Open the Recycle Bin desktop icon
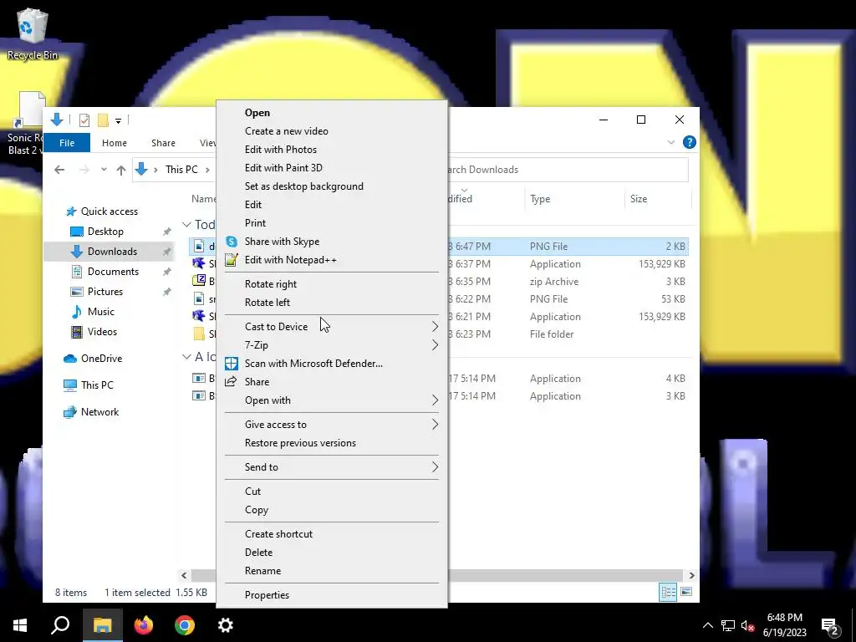The image size is (856, 642). pyautogui.click(x=33, y=33)
